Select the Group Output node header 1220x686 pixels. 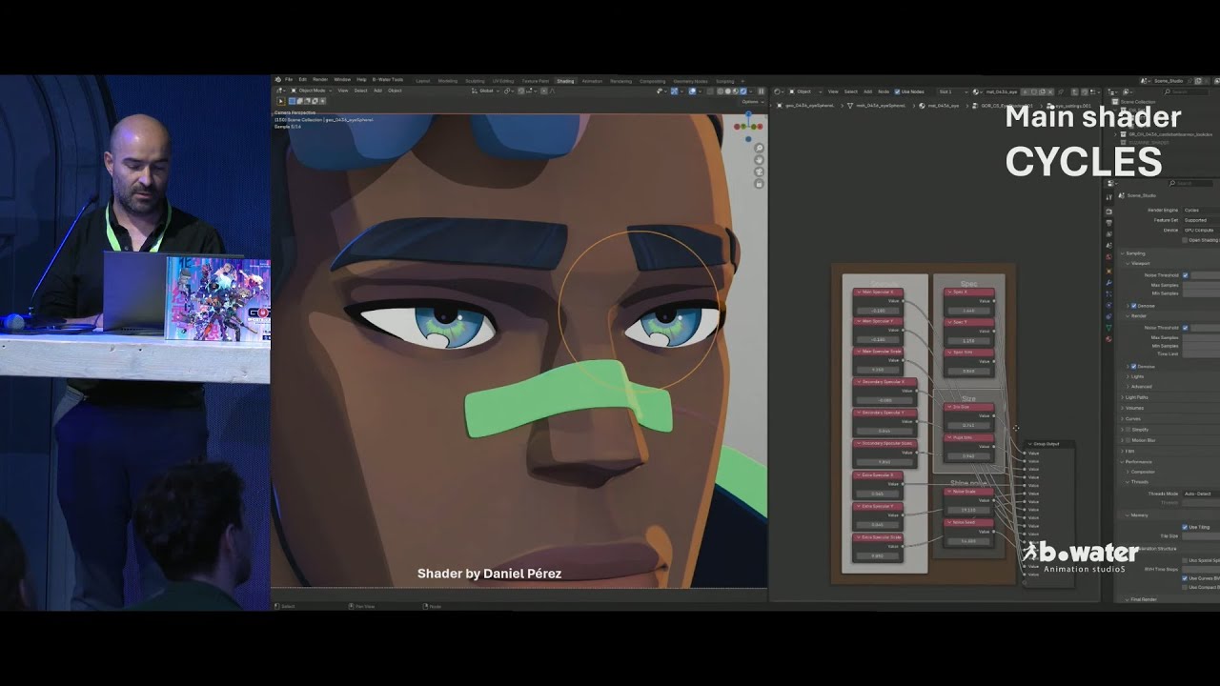point(1049,444)
